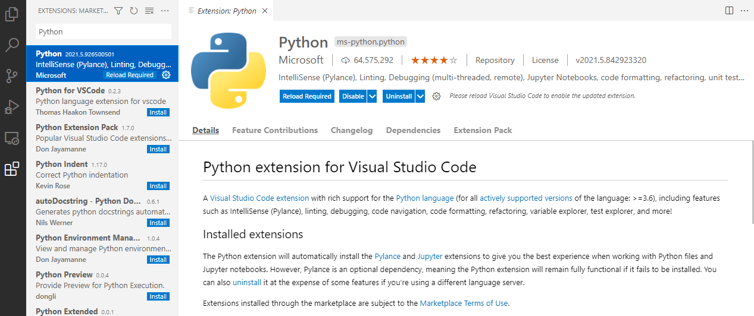Open editor more actions ellipsis

(744, 11)
